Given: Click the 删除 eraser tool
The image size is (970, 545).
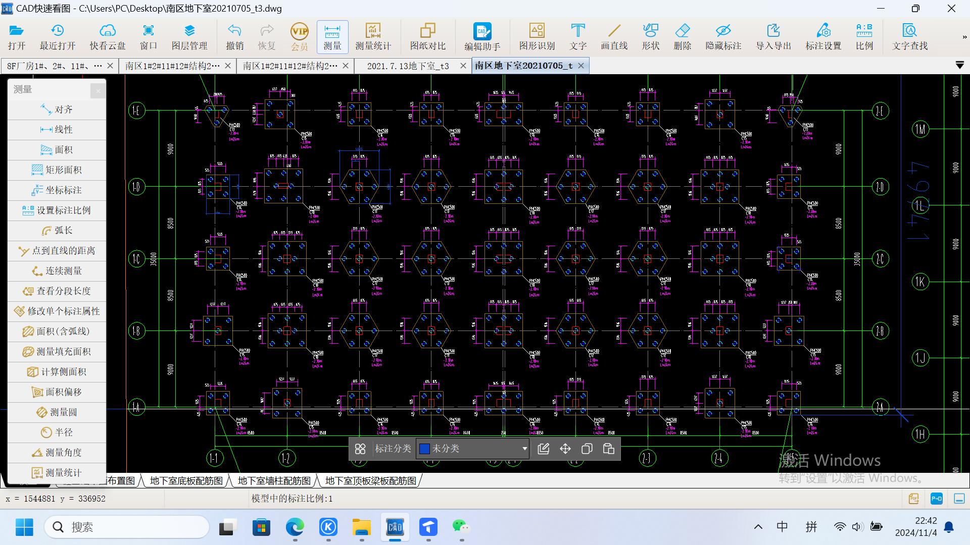Looking at the screenshot, I should [x=683, y=37].
